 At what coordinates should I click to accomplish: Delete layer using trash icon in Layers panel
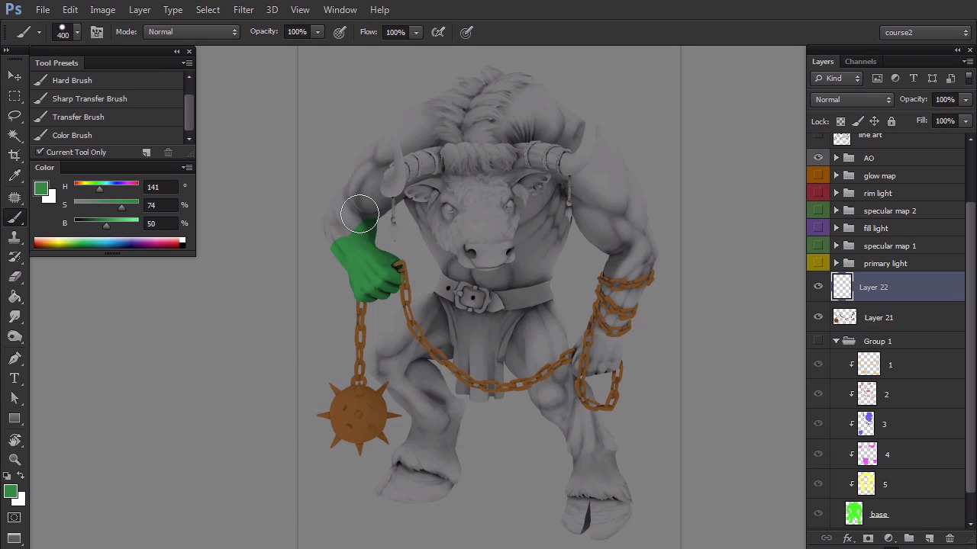point(950,538)
